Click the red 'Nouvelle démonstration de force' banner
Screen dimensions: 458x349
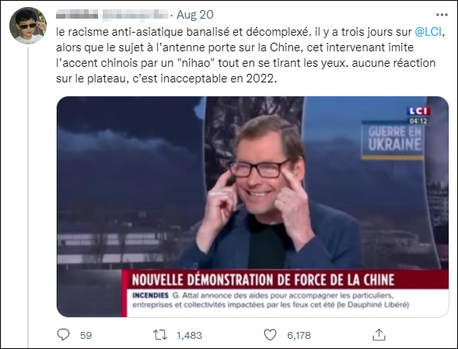pos(285,279)
